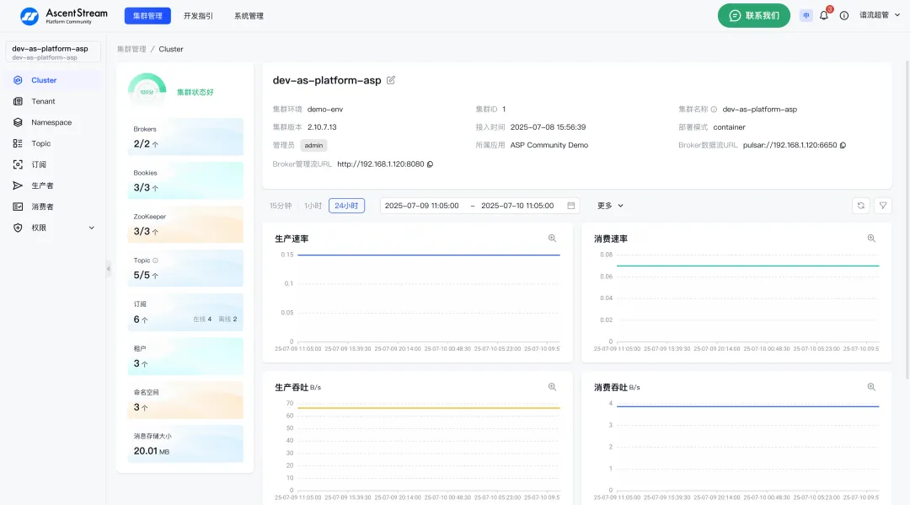Image resolution: width=910 pixels, height=505 pixels.
Task: Open the Topic page from the sidebar
Action: click(41, 143)
